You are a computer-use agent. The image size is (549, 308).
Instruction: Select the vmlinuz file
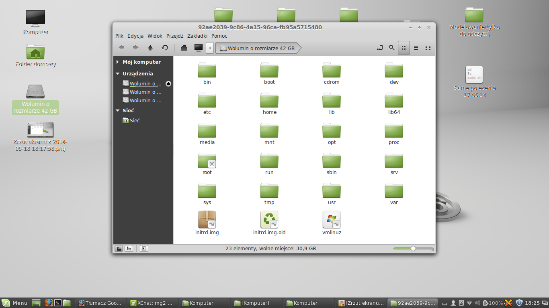[x=332, y=223]
